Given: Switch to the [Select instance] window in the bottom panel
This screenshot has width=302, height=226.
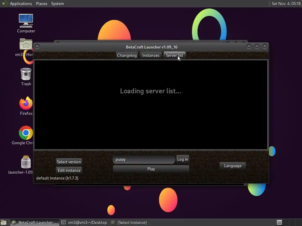Looking at the screenshot, I should pos(129,222).
